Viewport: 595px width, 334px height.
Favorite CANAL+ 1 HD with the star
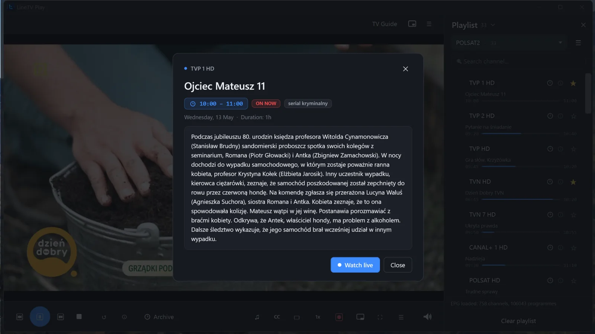573,248
